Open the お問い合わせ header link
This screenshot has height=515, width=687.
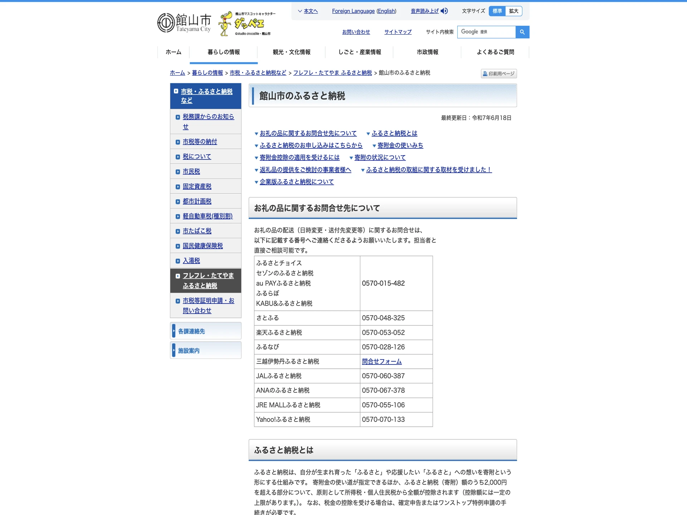pyautogui.click(x=356, y=32)
